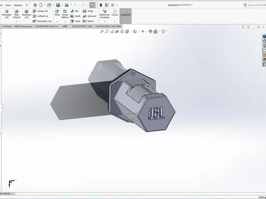Click the Shell feature

pyautogui.click(x=75, y=21)
